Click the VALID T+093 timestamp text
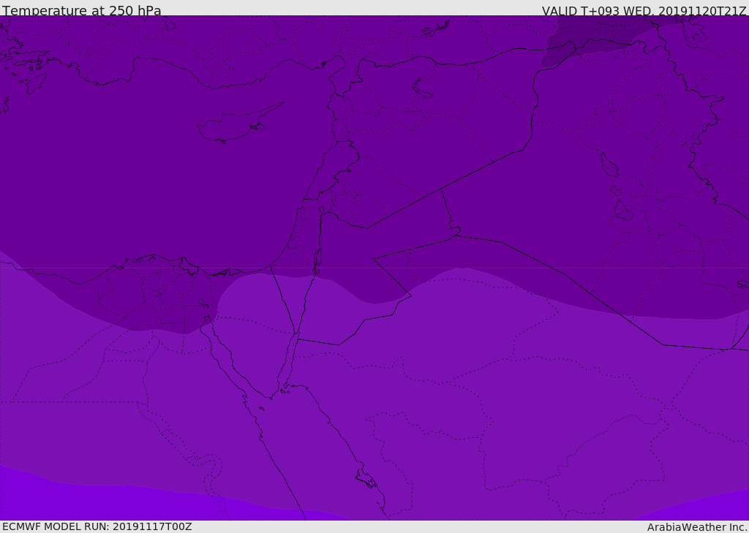 click(x=644, y=11)
